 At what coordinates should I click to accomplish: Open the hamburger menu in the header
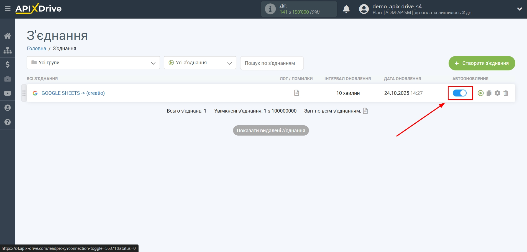tap(7, 9)
